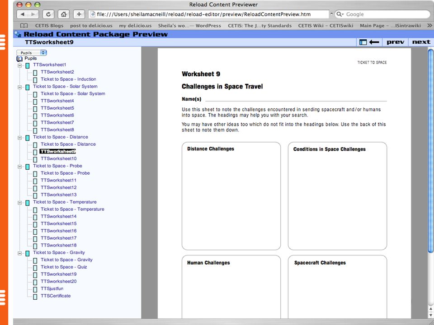Click the page icon beside Ticket to Space - Quiz
This screenshot has height=325, width=434.
(35, 268)
